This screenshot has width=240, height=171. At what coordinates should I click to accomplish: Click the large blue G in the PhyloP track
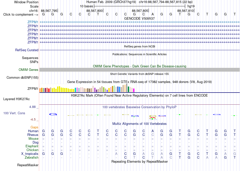(53, 114)
